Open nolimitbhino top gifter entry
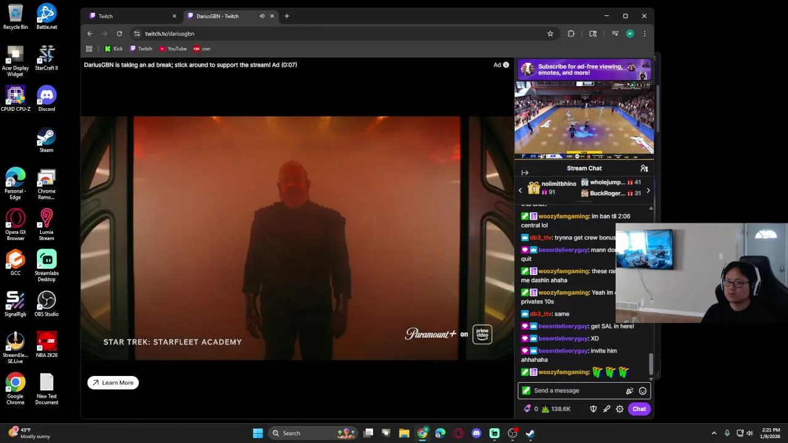 (552, 188)
